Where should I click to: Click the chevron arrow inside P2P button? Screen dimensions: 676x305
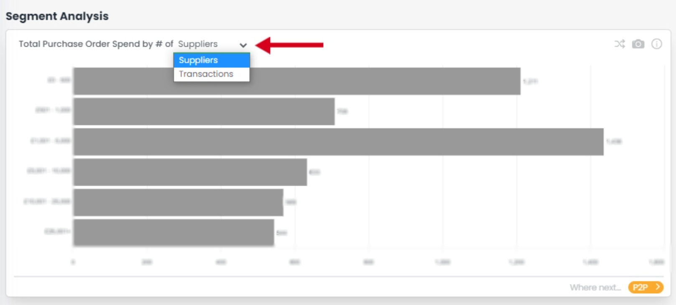658,287
